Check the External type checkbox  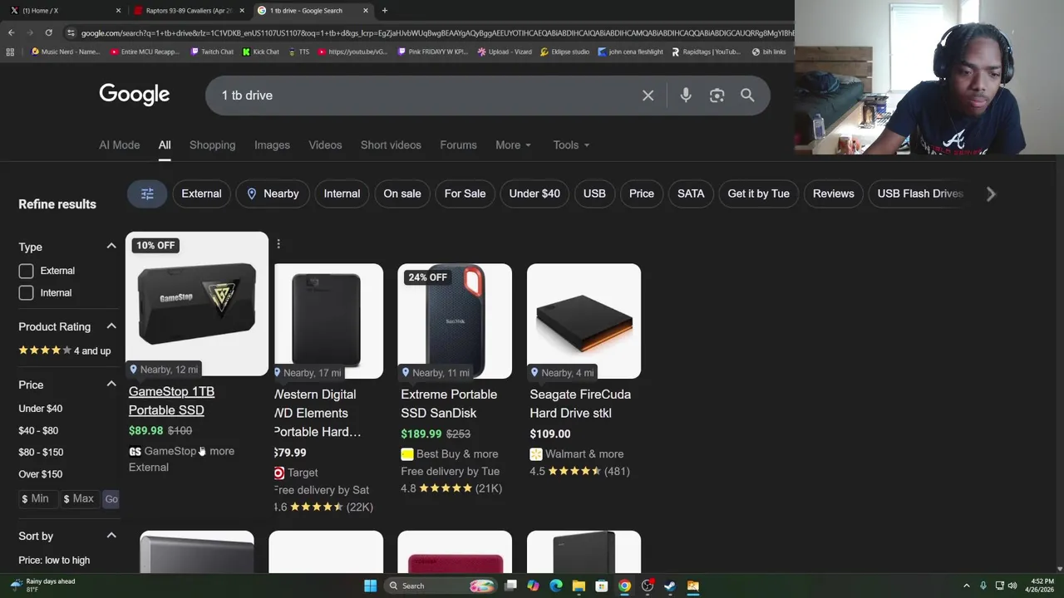26,271
